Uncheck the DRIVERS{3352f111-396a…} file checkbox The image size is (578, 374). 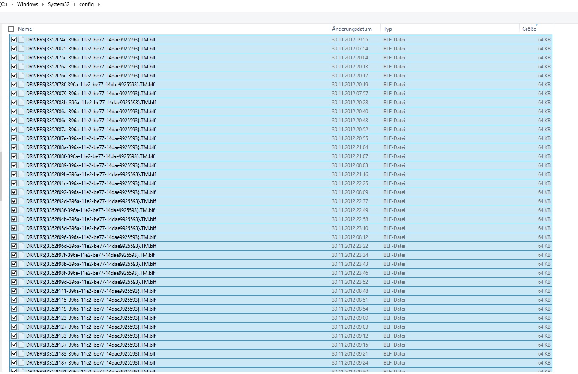tap(14, 291)
